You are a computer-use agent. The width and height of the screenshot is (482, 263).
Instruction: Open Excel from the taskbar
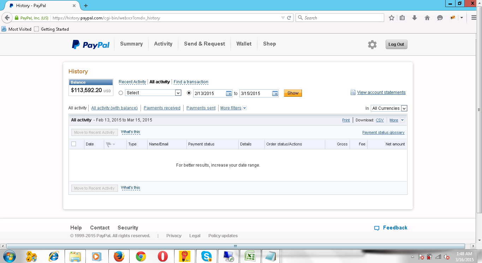click(x=250, y=256)
